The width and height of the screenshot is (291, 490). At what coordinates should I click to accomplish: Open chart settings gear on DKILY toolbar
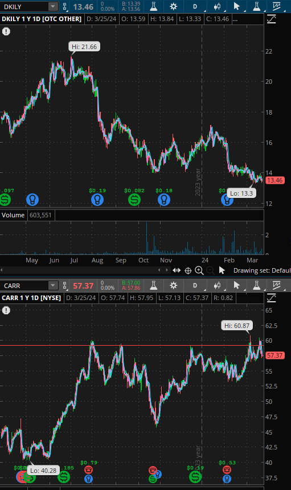174,6
